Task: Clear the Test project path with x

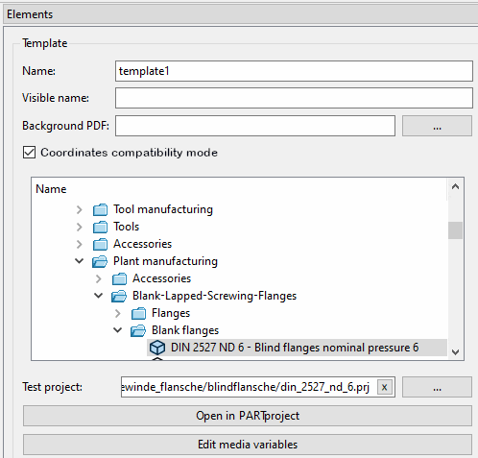Action: 385,387
